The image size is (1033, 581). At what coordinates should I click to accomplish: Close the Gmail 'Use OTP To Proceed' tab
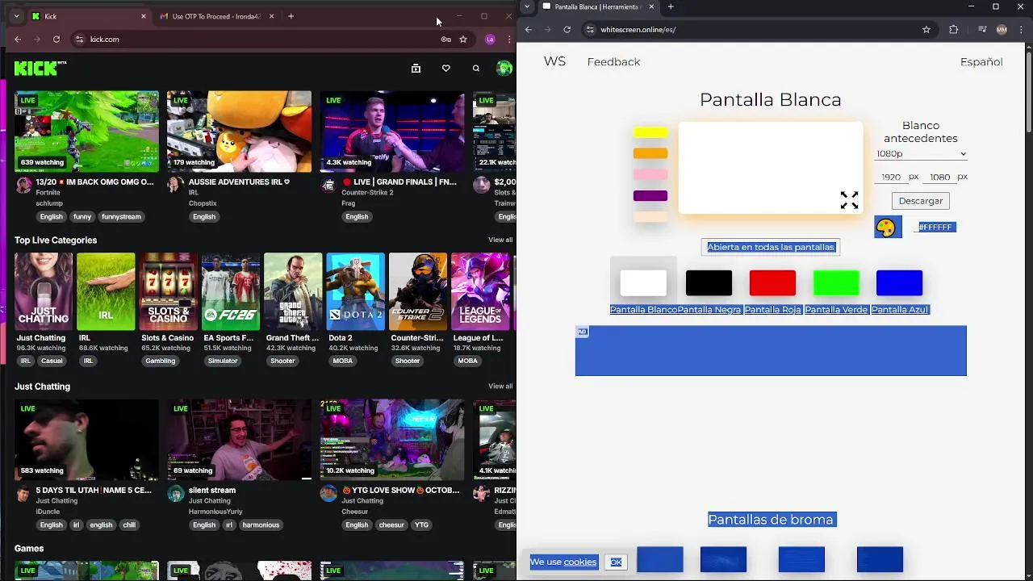pyautogui.click(x=271, y=16)
